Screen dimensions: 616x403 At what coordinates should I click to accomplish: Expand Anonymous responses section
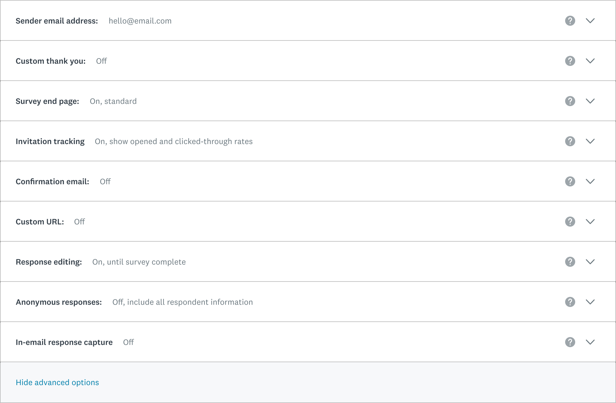590,302
